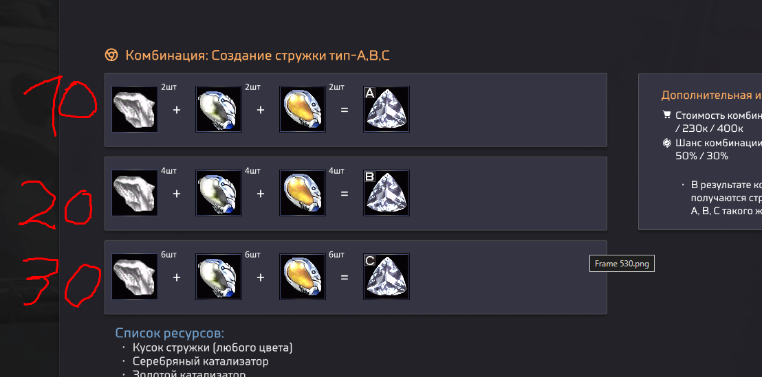Click the type-B shaving result gem
The image size is (762, 377).
click(387, 193)
